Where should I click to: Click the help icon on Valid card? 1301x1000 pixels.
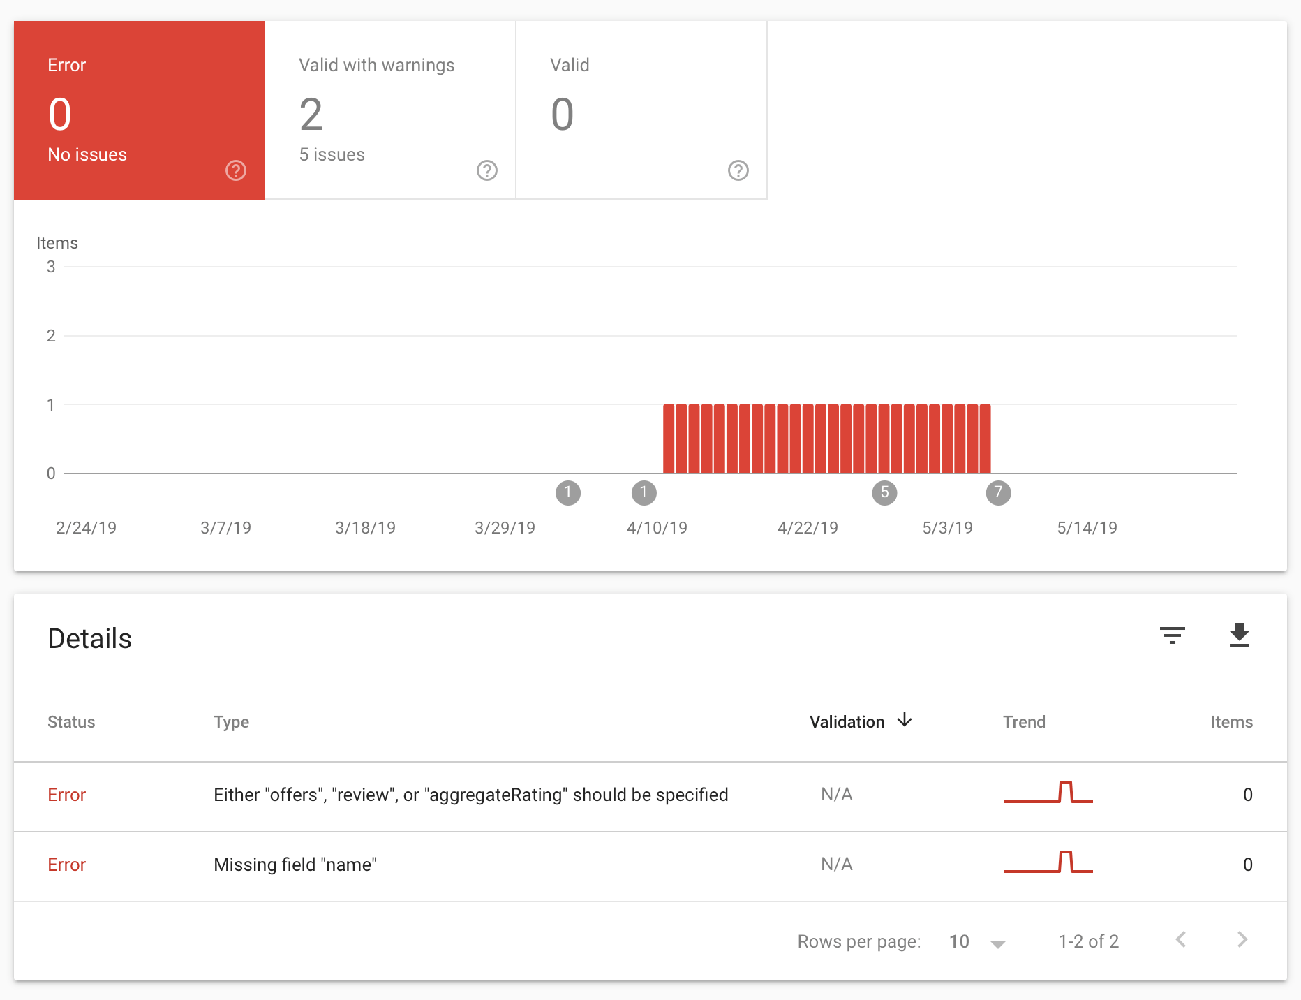click(x=738, y=170)
